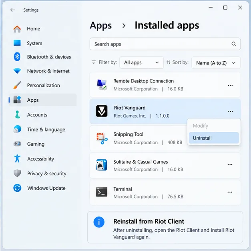The width and height of the screenshot is (251, 251).
Task: Click the blue info icon in notice
Action: pyautogui.click(x=99, y=222)
